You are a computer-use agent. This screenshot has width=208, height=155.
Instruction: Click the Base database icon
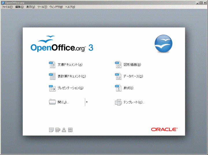[118, 76]
